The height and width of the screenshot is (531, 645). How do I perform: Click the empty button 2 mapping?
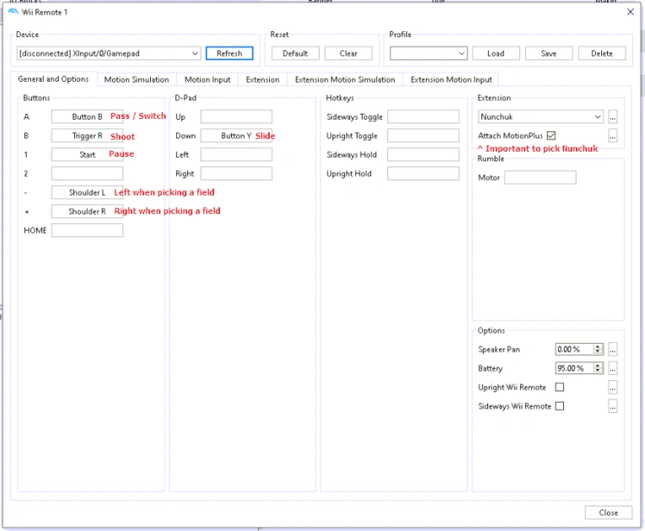[87, 174]
